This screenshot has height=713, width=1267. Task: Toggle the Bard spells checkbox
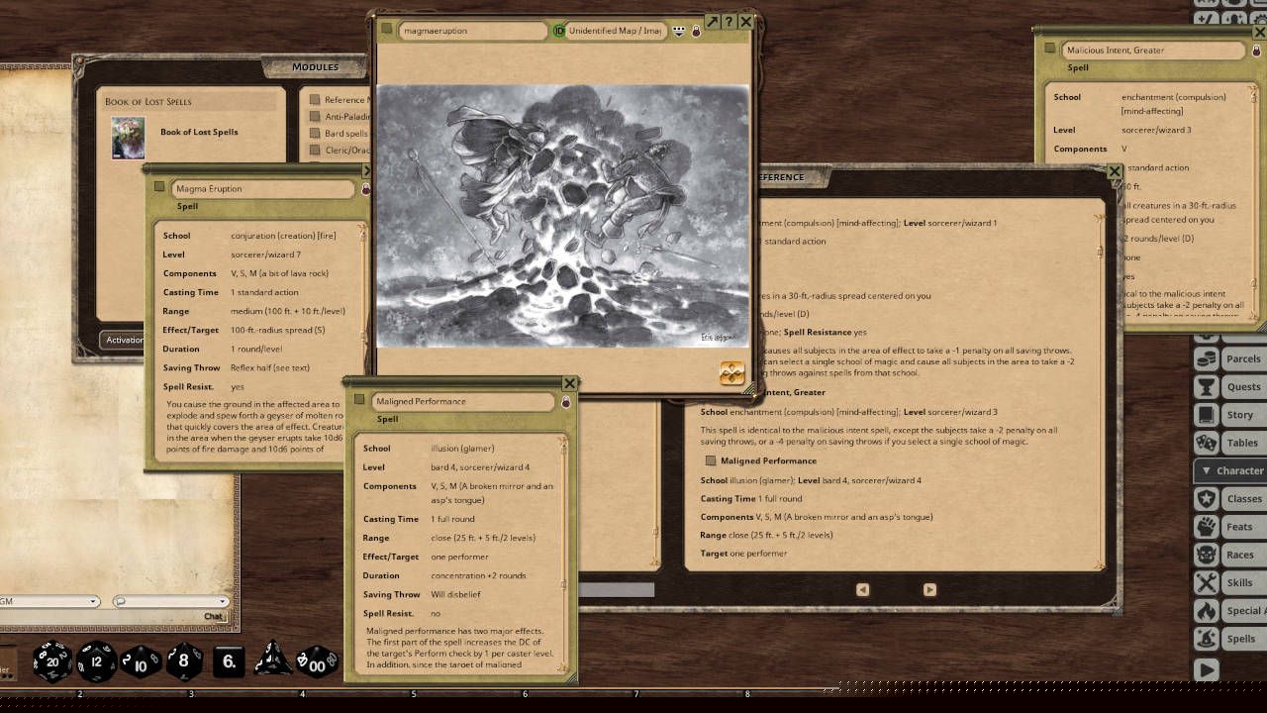315,133
